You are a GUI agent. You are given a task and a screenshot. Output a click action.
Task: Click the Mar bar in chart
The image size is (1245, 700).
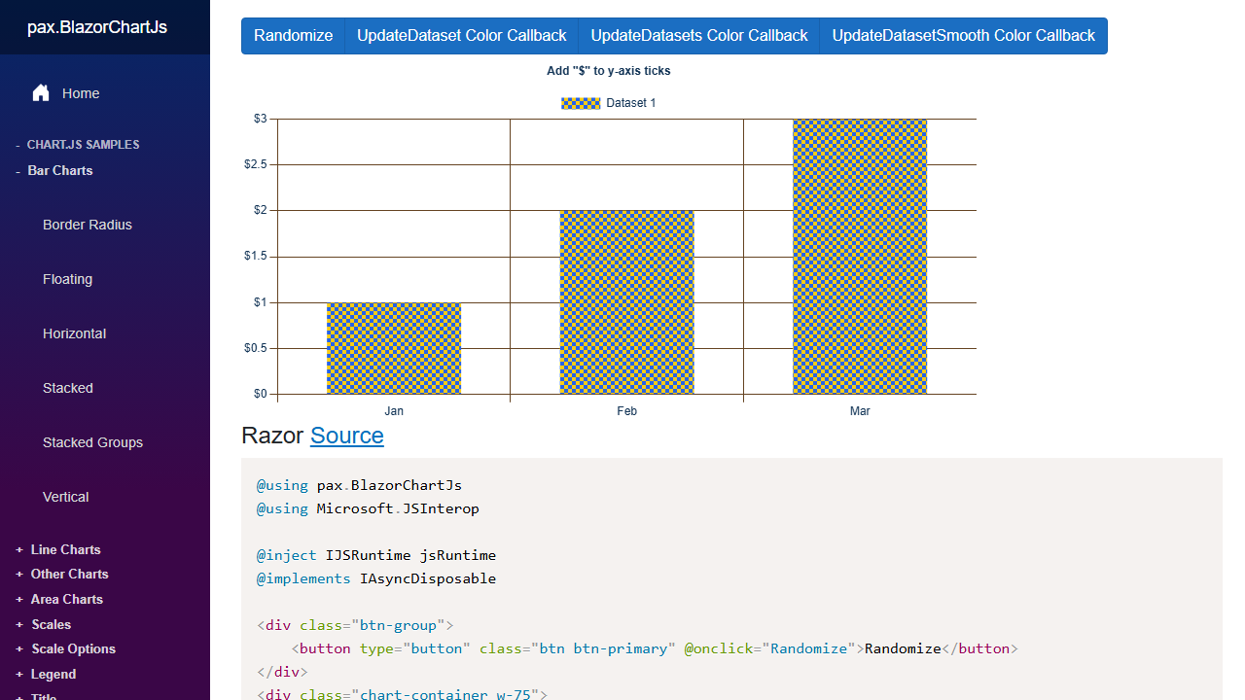(x=860, y=257)
